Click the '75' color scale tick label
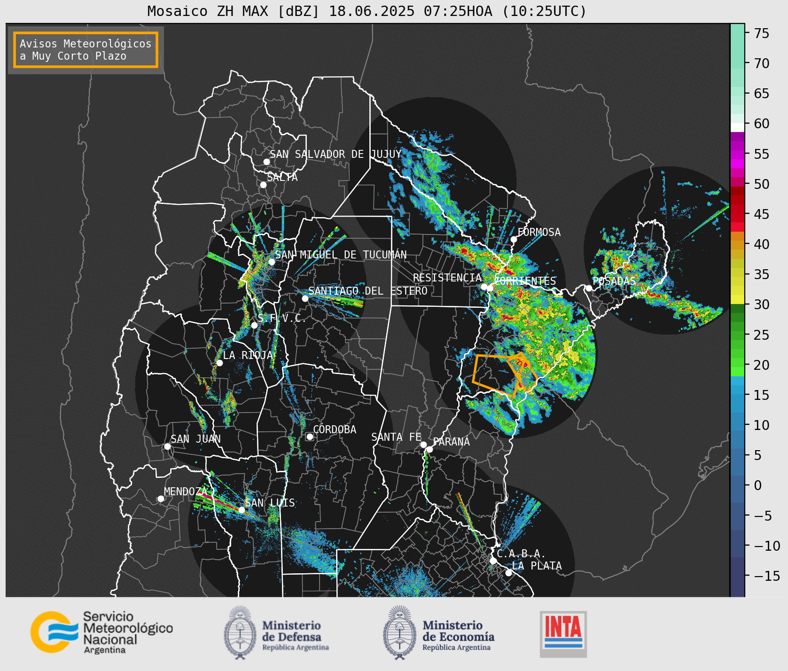The image size is (788, 671). [x=762, y=33]
